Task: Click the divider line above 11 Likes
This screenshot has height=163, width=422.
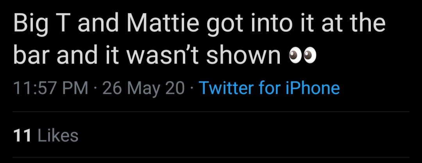Action: click(x=211, y=112)
